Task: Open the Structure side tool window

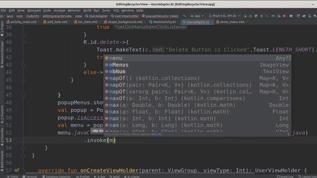Action: [x=2, y=114]
